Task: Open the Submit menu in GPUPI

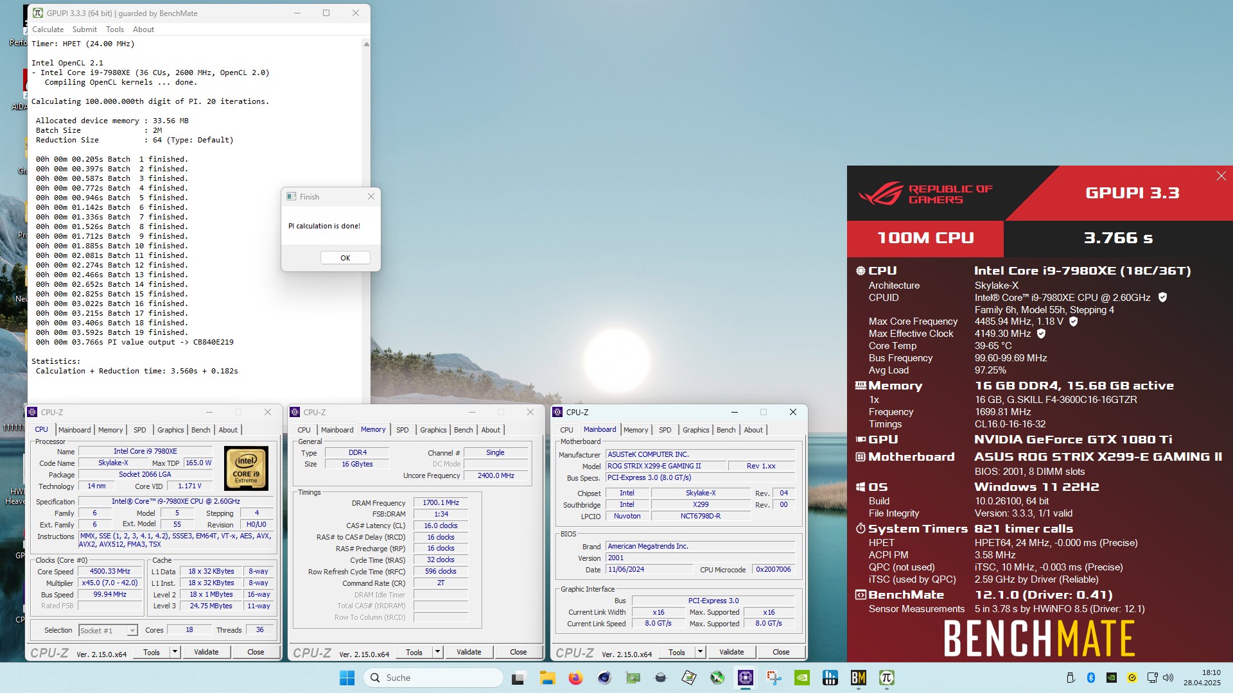Action: point(85,30)
